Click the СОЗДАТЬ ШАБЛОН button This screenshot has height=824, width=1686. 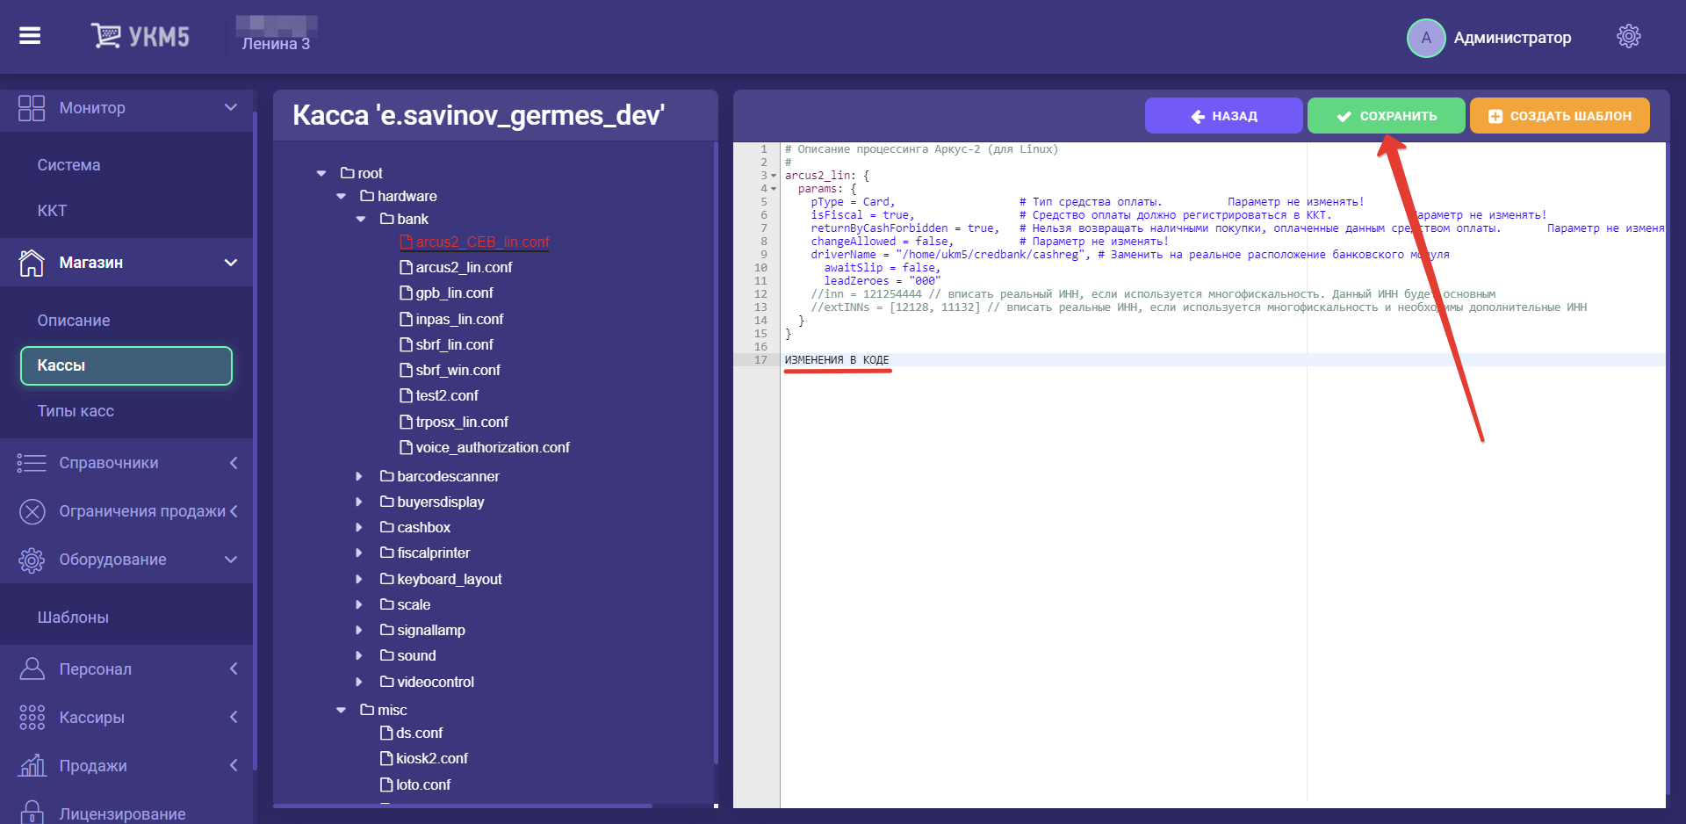click(x=1560, y=116)
